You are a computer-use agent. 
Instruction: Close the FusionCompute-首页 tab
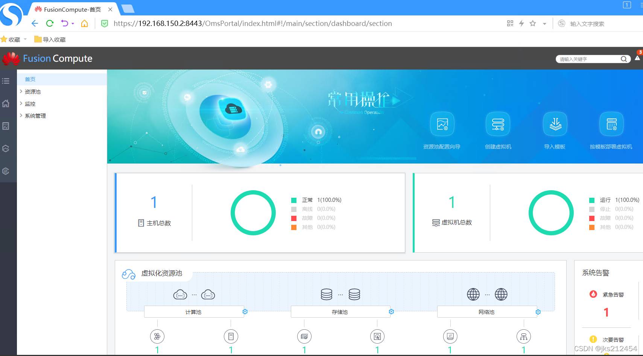click(110, 9)
